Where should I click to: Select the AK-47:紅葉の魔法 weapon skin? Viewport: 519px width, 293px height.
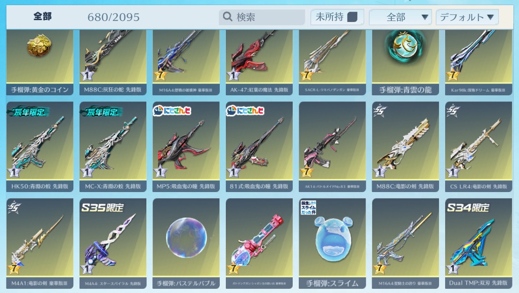coord(259,62)
